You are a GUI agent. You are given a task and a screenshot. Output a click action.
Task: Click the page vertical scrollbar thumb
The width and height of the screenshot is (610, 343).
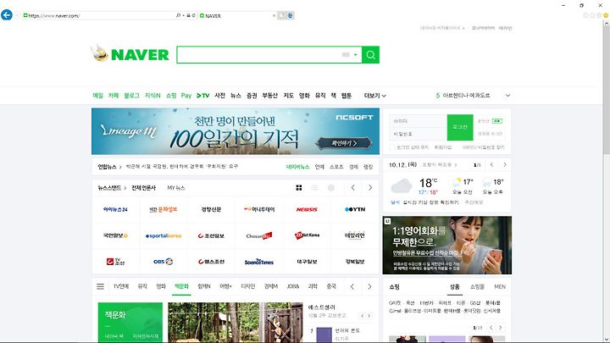click(x=607, y=90)
